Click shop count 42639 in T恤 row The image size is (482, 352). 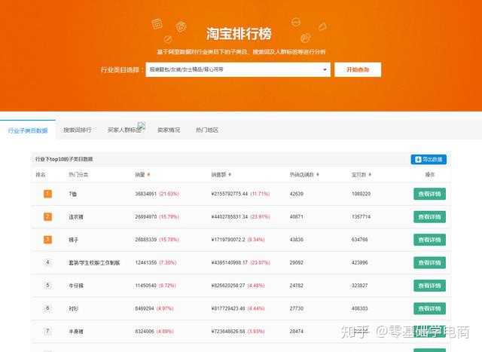[x=296, y=194]
